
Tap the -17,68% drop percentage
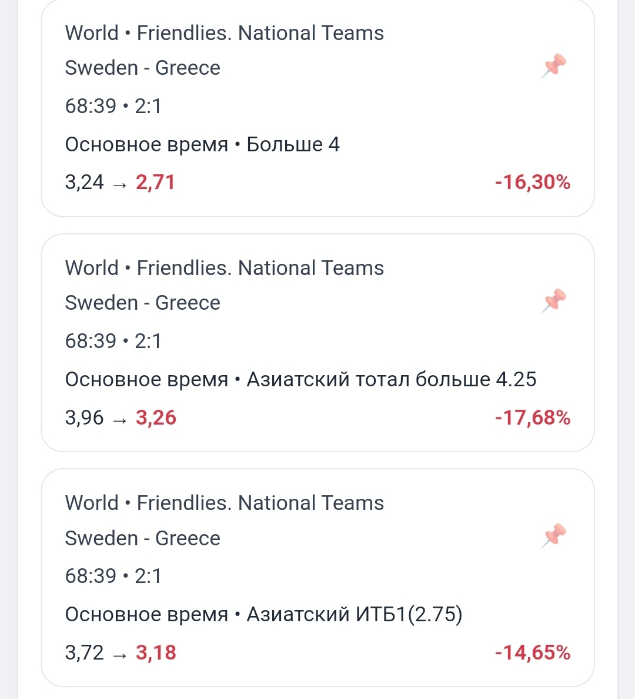(533, 418)
